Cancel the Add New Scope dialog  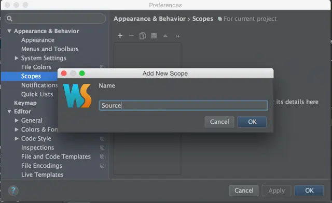coord(219,122)
